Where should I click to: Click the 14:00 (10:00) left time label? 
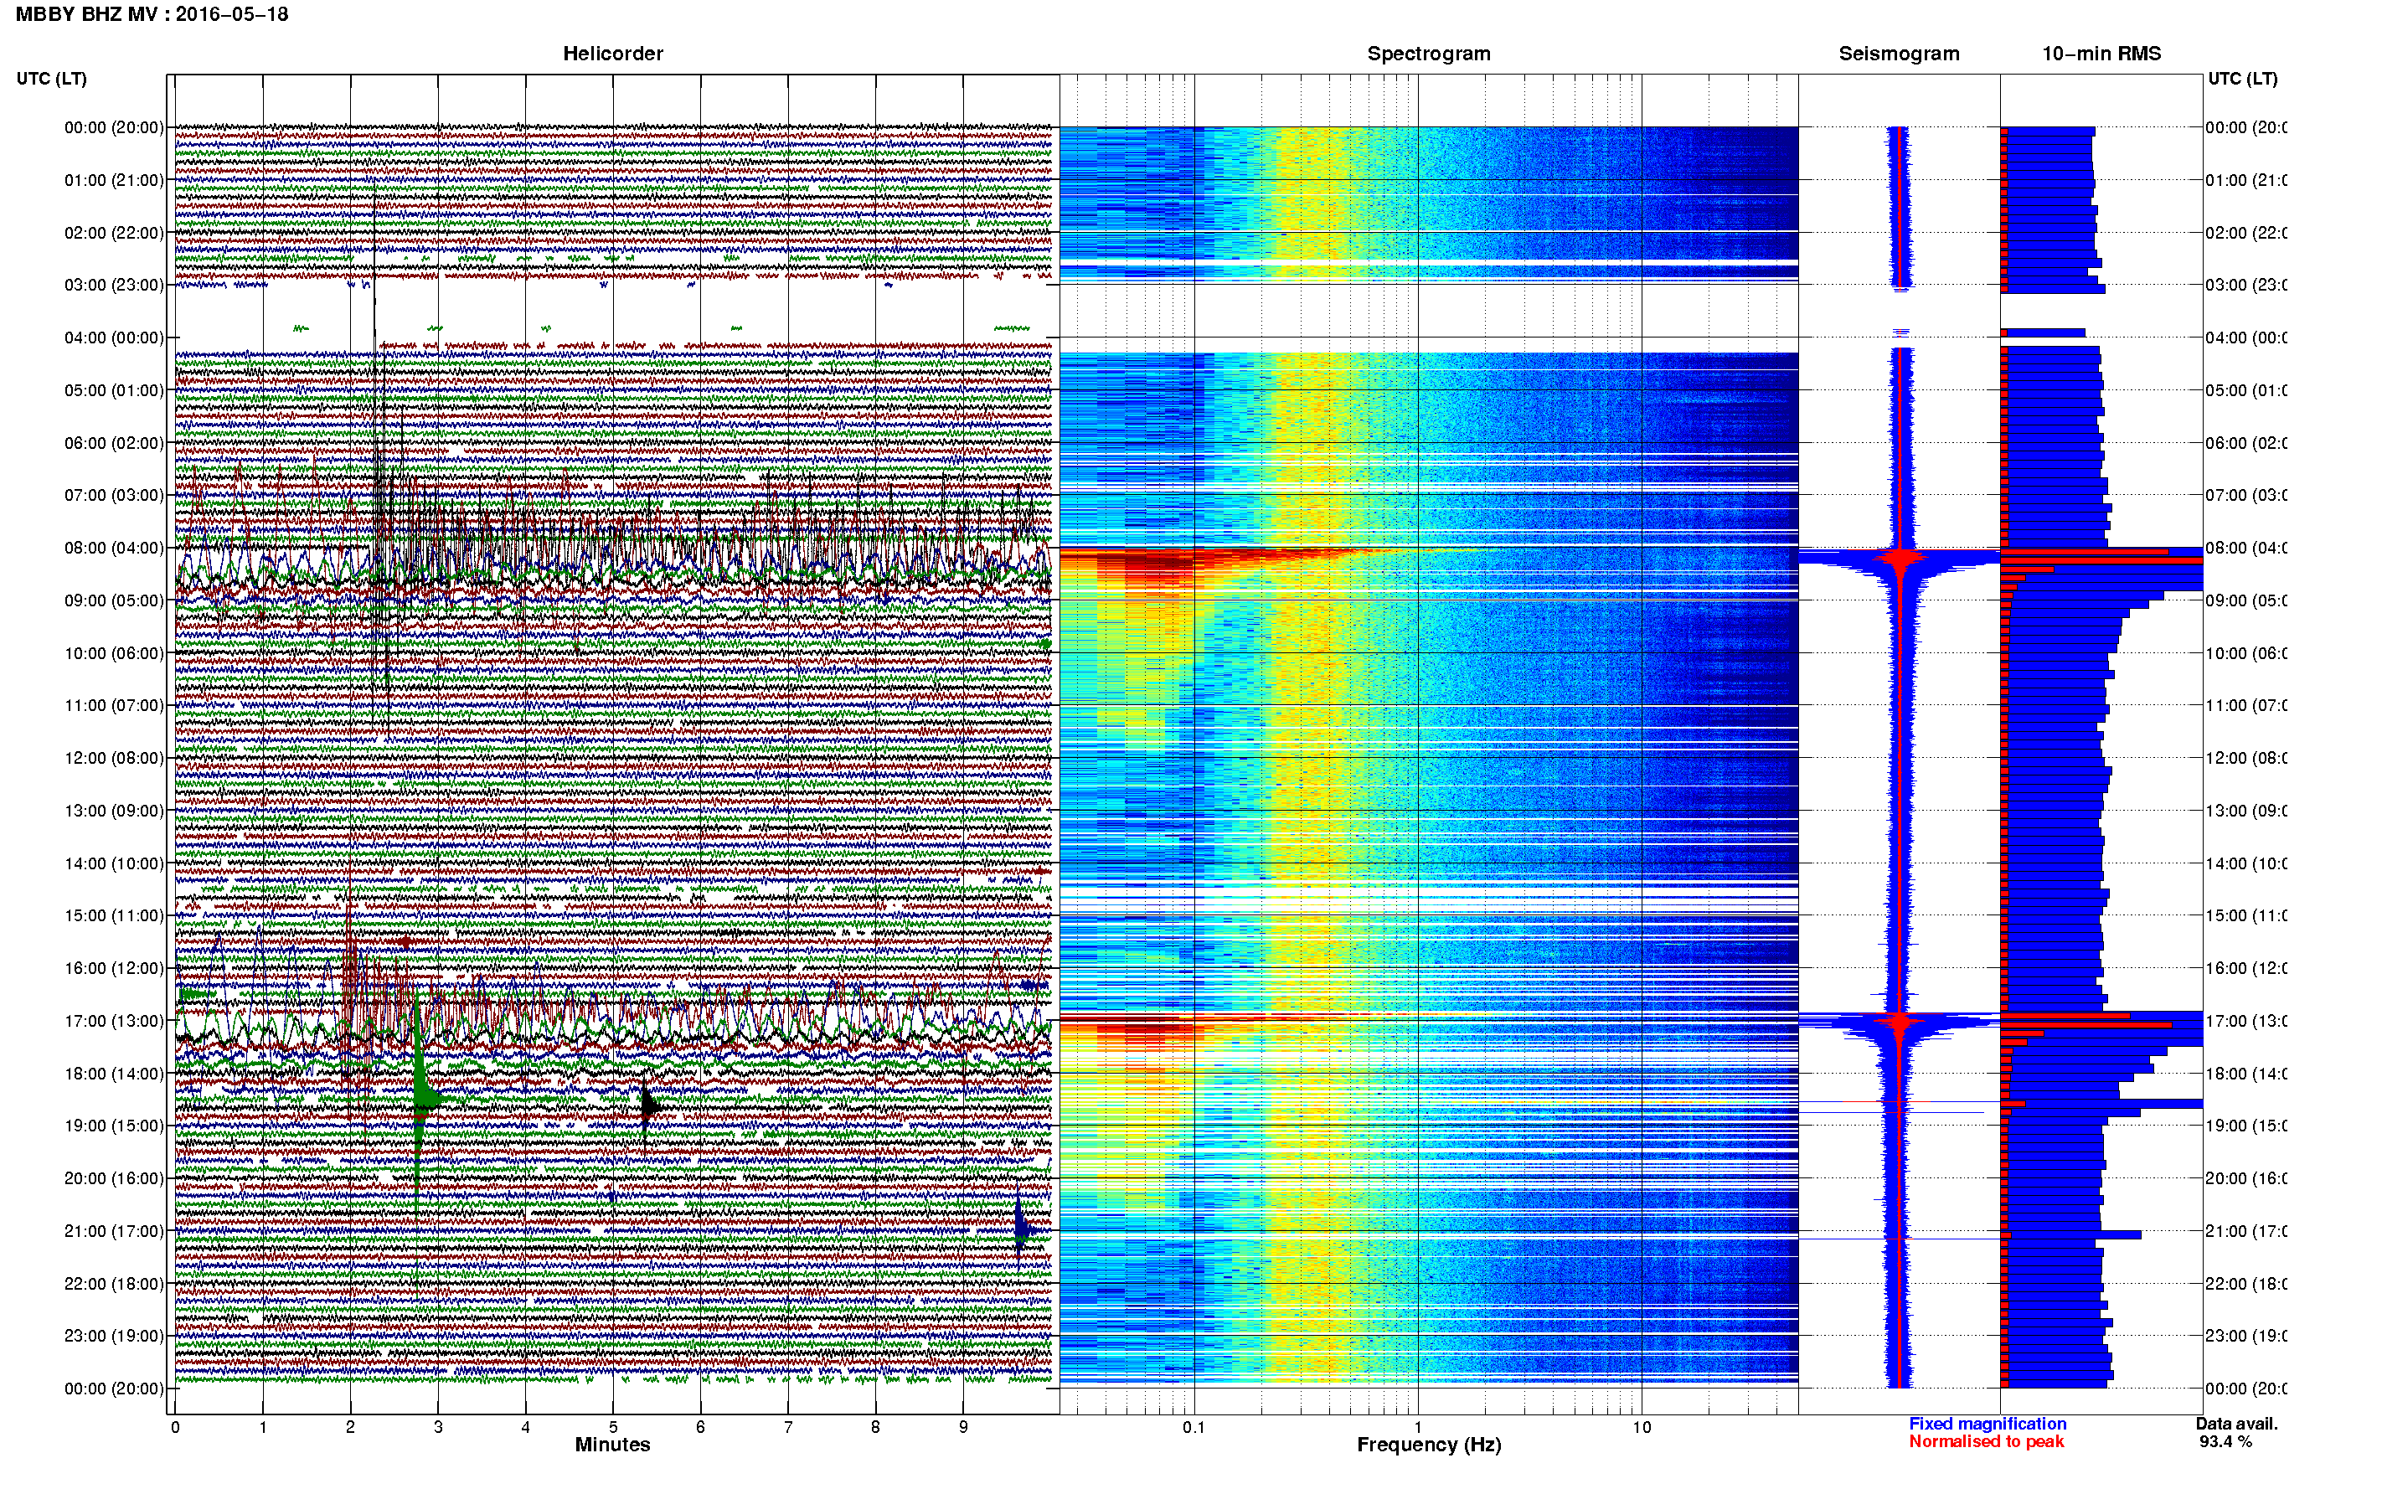[114, 863]
